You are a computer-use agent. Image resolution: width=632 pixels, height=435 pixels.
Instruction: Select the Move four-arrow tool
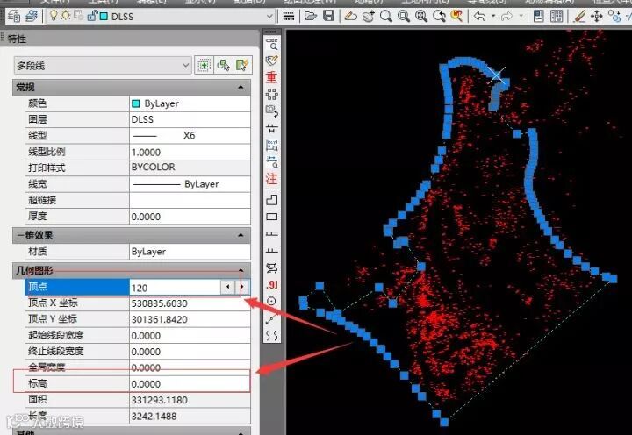(x=597, y=16)
